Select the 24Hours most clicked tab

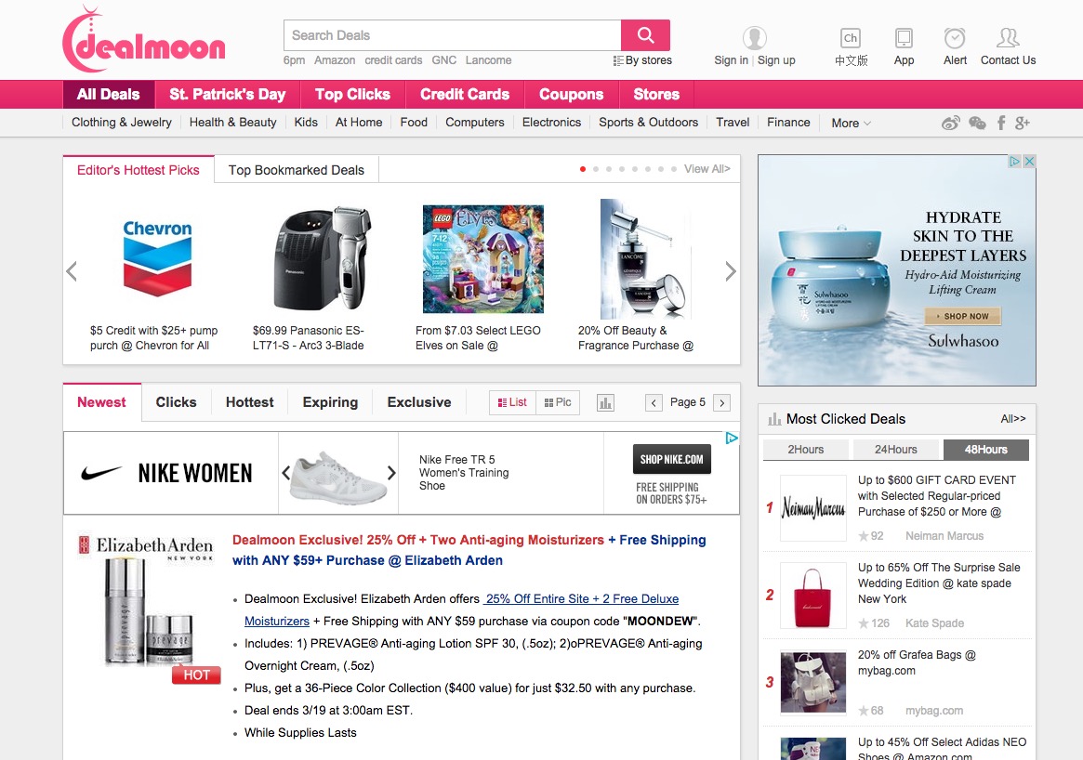coord(896,450)
